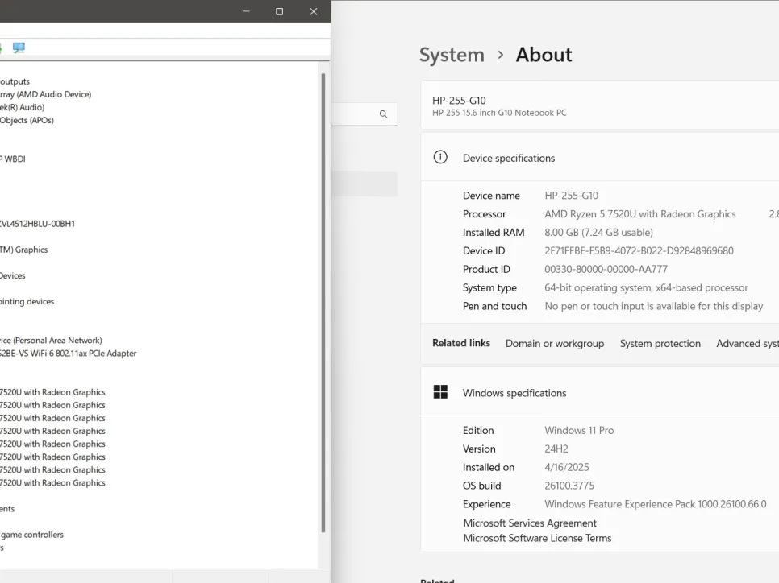Screen dimensions: 779x583
Task: Click the 'Windows Feature Experience Pack' value
Action: tap(656, 504)
